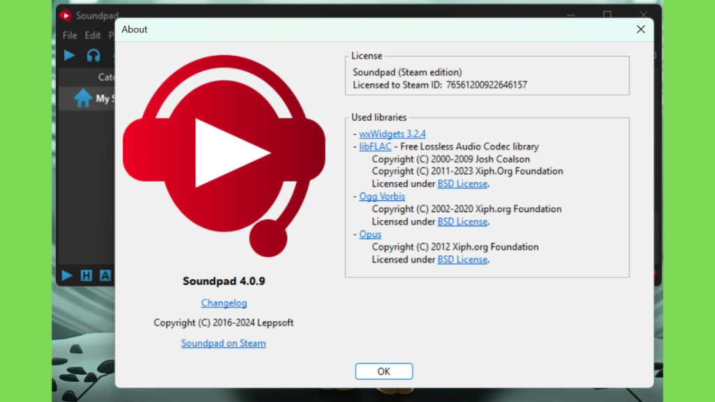
Task: Open BSD License link under Opus
Action: coord(462,260)
